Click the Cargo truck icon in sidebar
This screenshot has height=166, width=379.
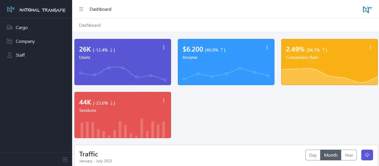[10, 27]
